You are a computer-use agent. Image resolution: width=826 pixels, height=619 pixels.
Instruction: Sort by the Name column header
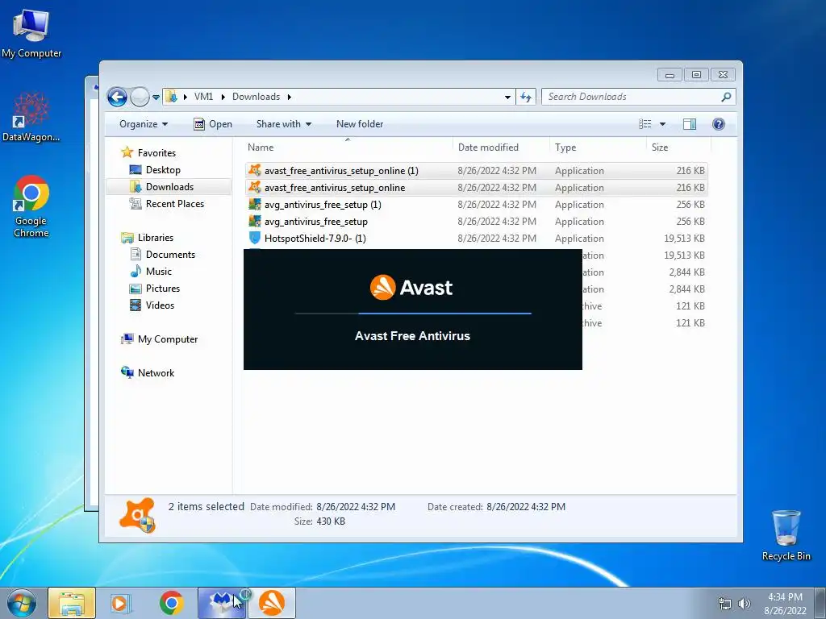click(x=348, y=147)
